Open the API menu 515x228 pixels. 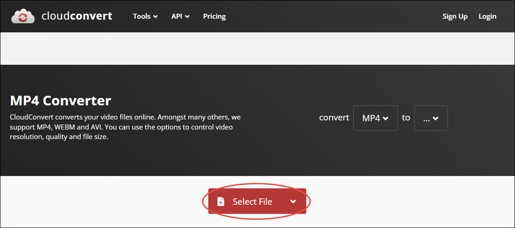[x=180, y=16]
